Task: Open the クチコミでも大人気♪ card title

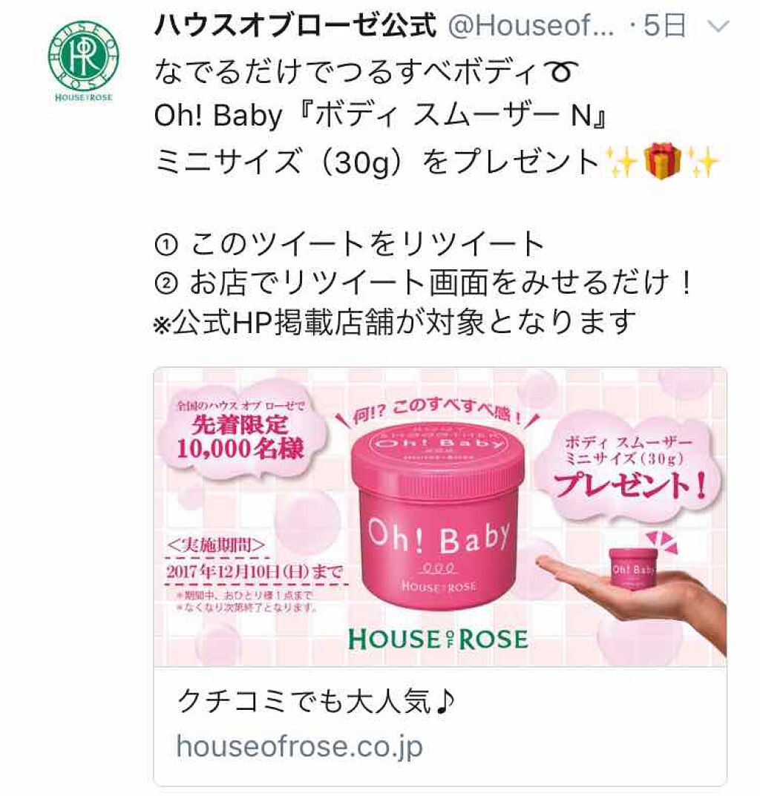Action: pyautogui.click(x=316, y=702)
